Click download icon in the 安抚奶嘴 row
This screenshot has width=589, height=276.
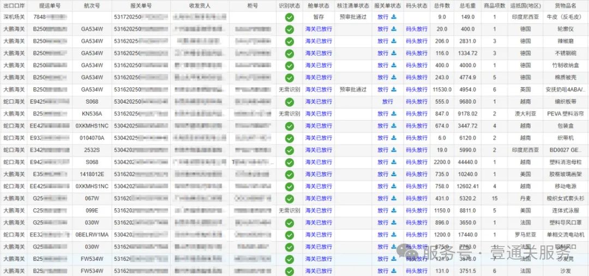pos(394,89)
